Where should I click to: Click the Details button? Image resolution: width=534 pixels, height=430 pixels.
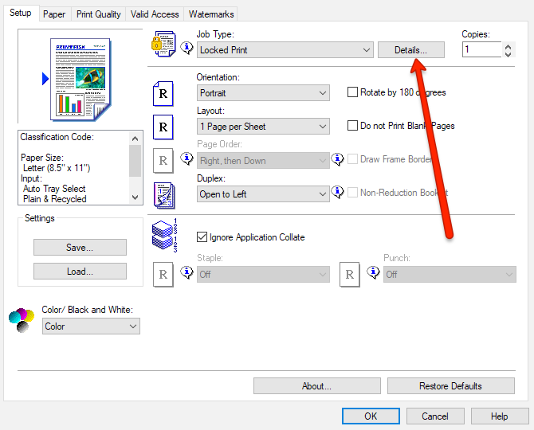tap(410, 50)
